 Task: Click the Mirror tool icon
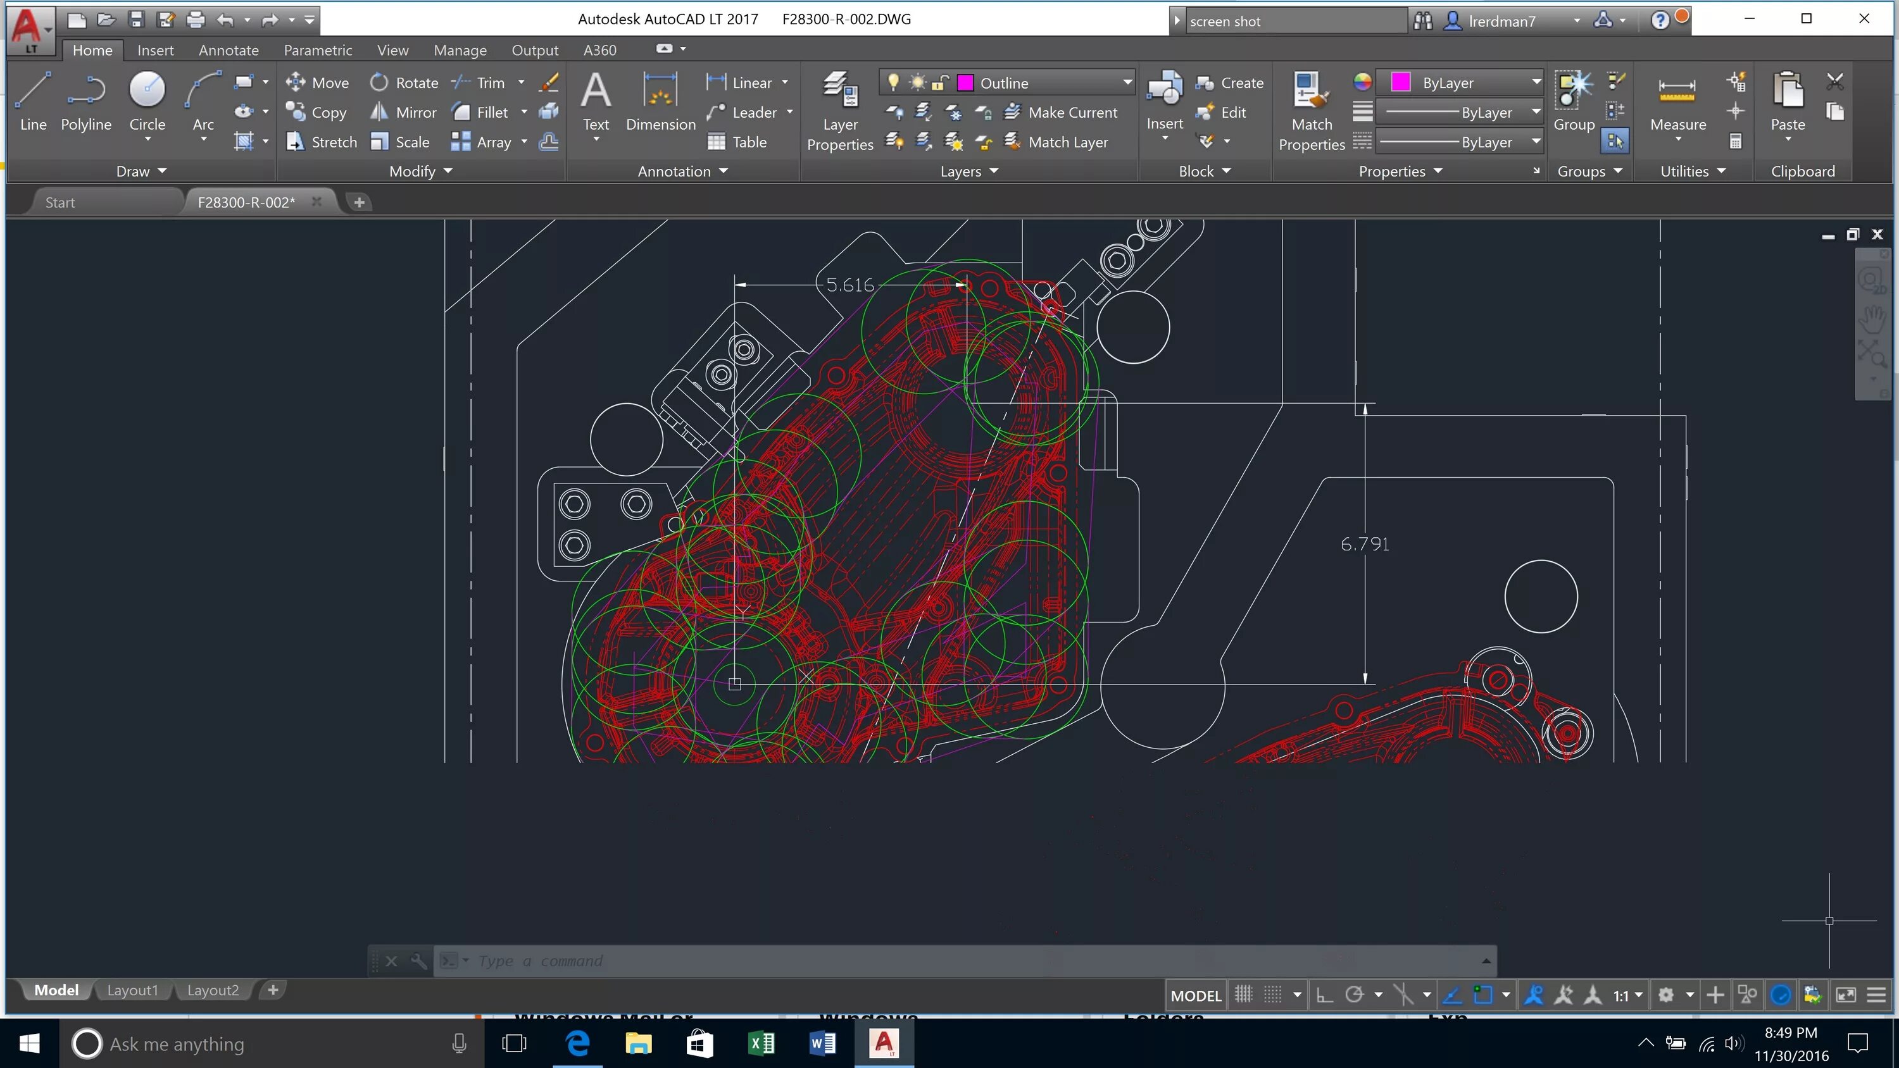click(x=379, y=112)
